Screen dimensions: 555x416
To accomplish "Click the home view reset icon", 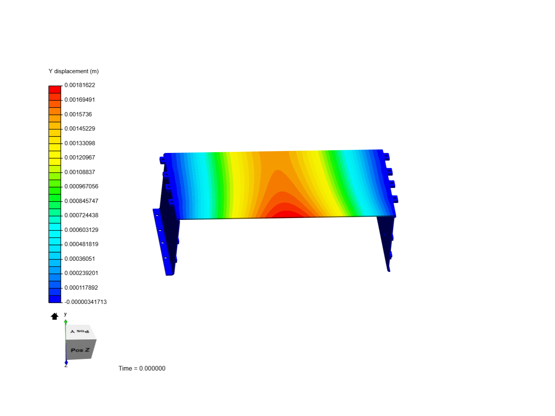I will [54, 316].
